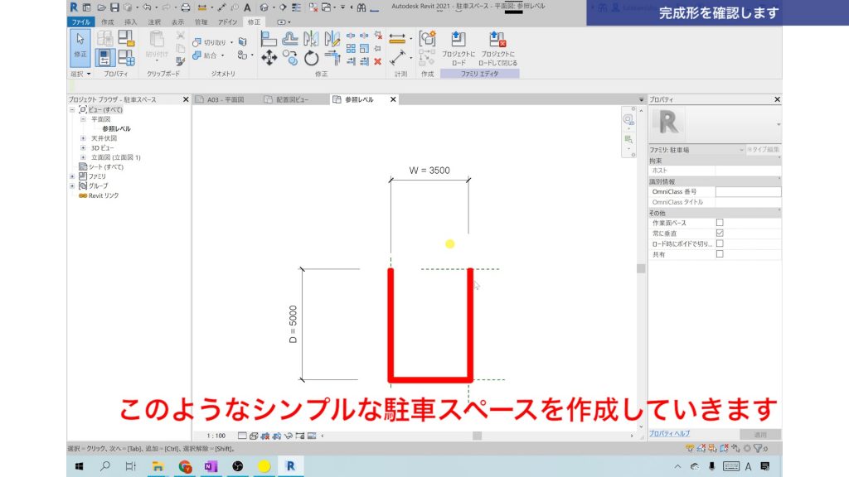Enable the 作業面ベース checkbox
849x477 pixels.
point(720,223)
